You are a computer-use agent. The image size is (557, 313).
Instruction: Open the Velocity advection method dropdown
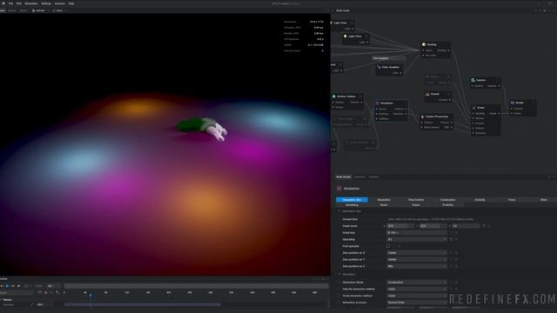click(416, 289)
